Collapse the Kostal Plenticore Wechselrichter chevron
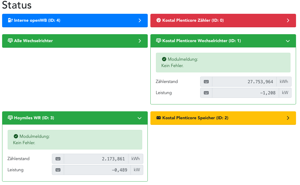 (x=288, y=41)
